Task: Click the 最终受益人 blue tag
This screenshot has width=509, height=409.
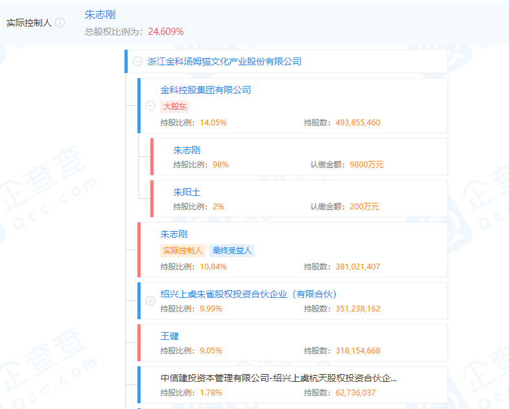Action: coord(232,251)
